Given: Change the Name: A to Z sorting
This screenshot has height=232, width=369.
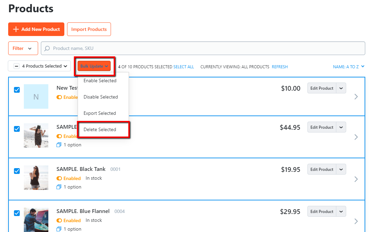Looking at the screenshot, I should click(x=348, y=67).
